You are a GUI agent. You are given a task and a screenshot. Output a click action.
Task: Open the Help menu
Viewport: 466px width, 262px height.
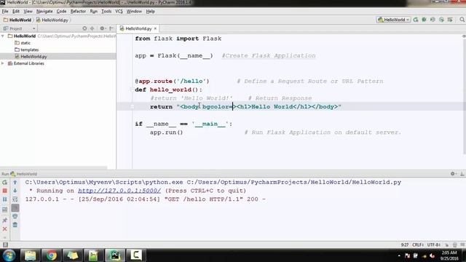pos(151,12)
